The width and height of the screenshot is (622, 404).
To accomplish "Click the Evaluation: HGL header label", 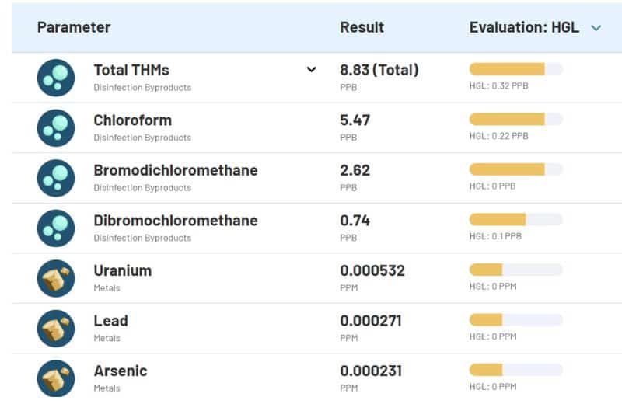I will (x=524, y=27).
